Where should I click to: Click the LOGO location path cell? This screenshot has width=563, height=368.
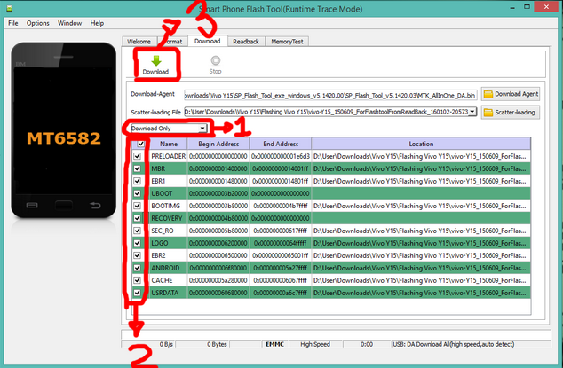(x=421, y=243)
